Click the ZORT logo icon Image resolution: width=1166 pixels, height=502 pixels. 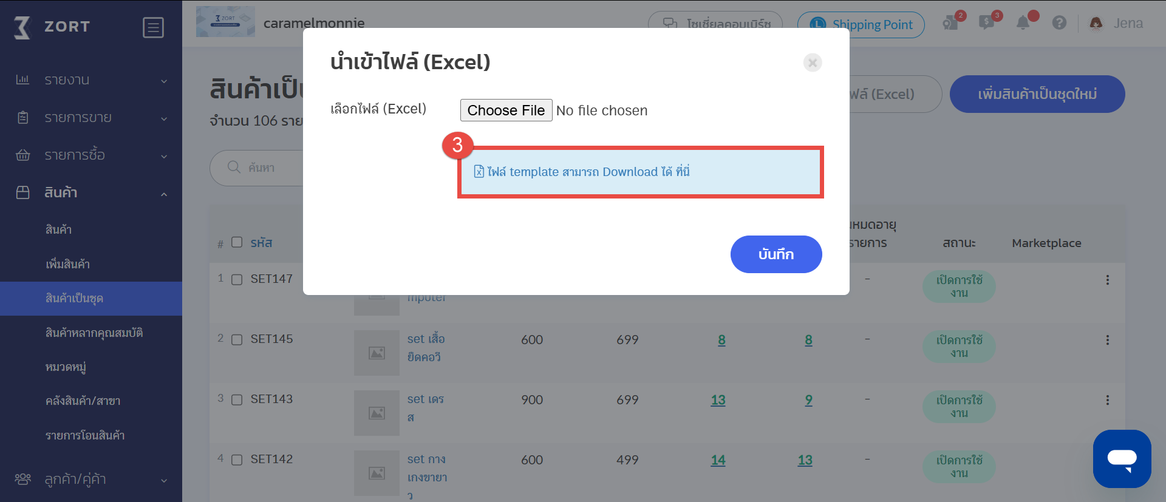coord(22,27)
